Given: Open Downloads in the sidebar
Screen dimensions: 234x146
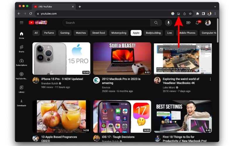Looking at the screenshot, I should (x=22, y=102).
